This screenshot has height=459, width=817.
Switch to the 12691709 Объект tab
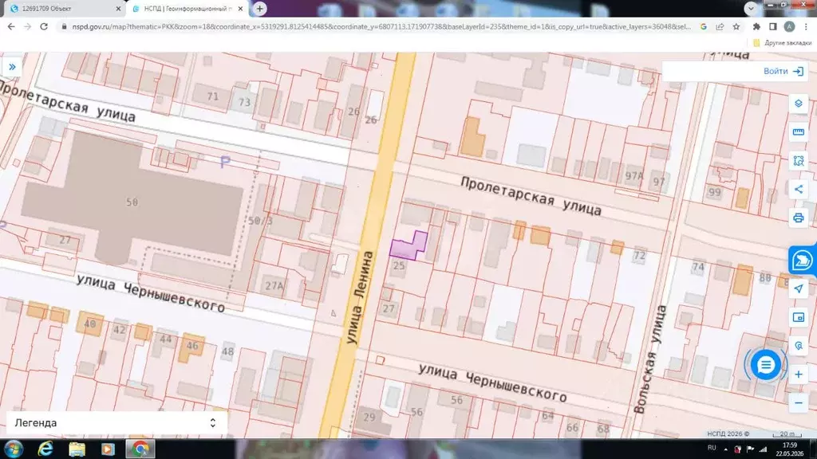pyautogui.click(x=61, y=9)
